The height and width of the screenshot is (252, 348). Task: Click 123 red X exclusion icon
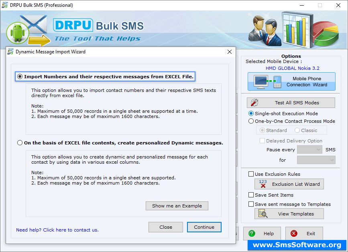click(x=263, y=184)
